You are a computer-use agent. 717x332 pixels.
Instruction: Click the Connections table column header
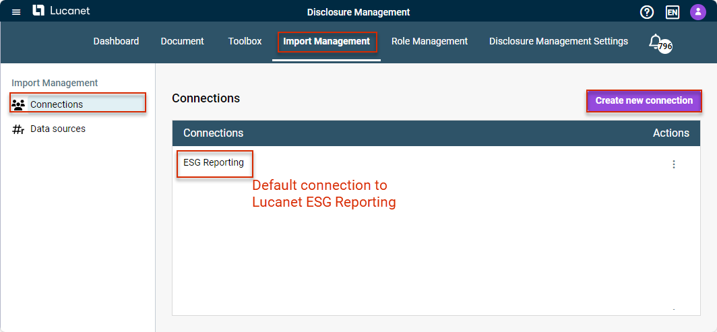pos(214,133)
